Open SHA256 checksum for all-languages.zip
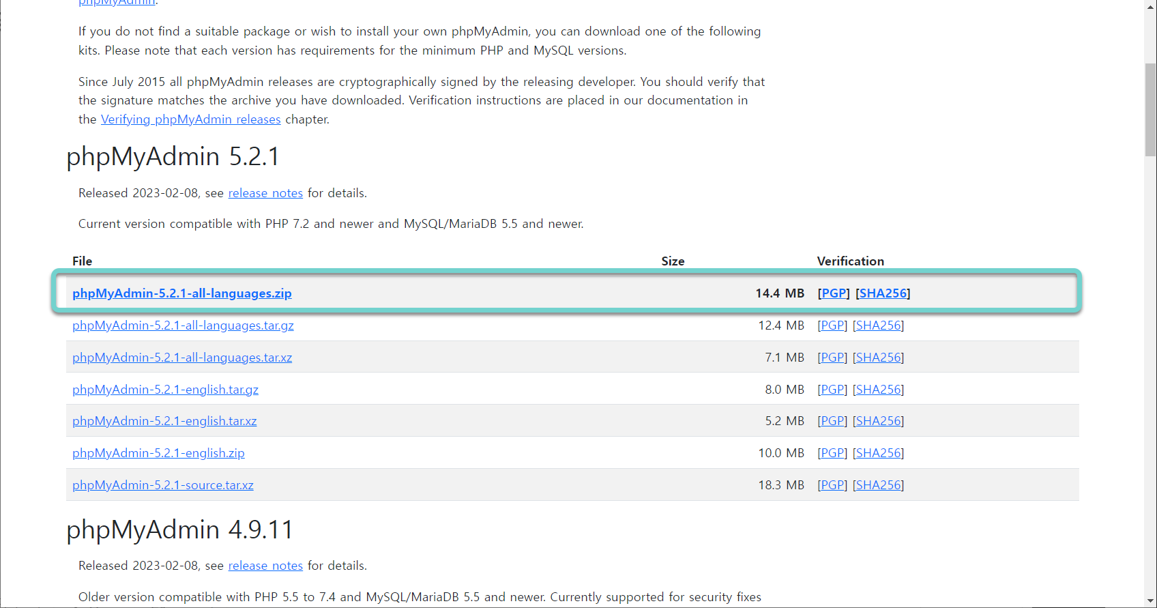The height and width of the screenshot is (608, 1157). point(883,293)
